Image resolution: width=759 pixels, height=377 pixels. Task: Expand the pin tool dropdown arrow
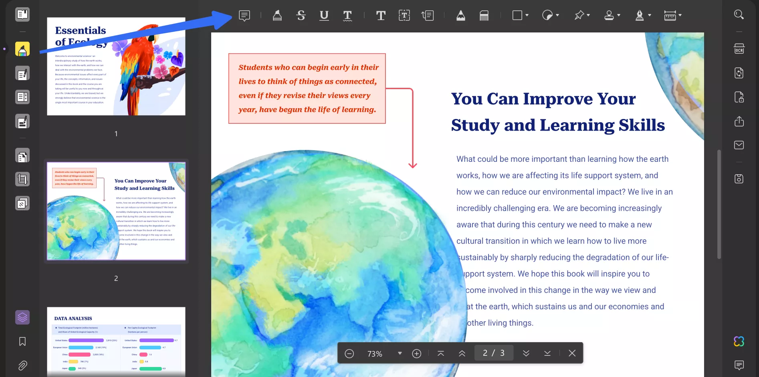[x=588, y=15]
